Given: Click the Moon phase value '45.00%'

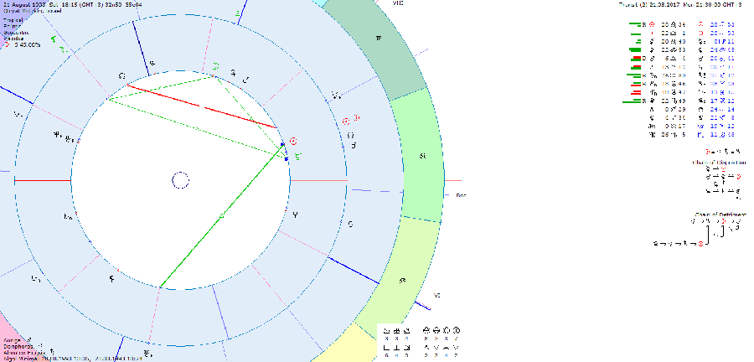Looking at the screenshot, I should click(x=30, y=44).
